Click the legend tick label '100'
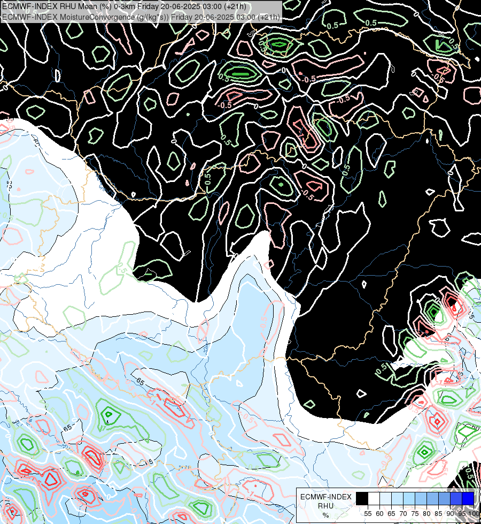The height and width of the screenshot is (524, 481). pos(474,514)
